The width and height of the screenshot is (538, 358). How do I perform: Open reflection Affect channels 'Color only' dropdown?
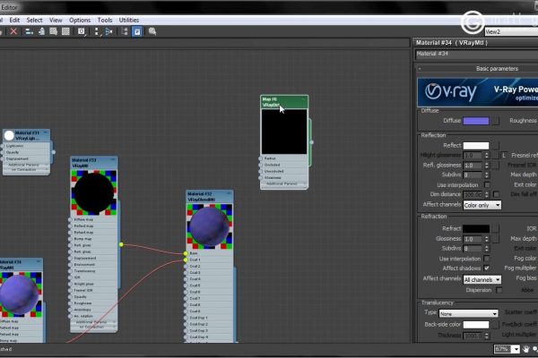point(482,205)
